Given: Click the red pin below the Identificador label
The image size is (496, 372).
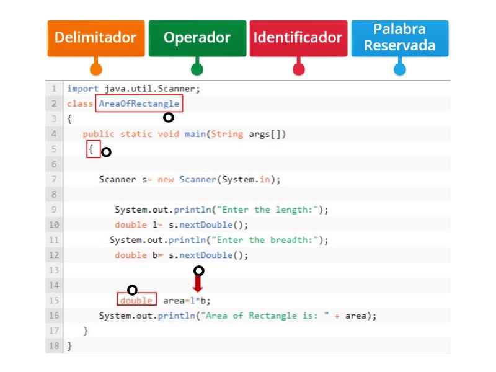Looking at the screenshot, I should (x=298, y=68).
